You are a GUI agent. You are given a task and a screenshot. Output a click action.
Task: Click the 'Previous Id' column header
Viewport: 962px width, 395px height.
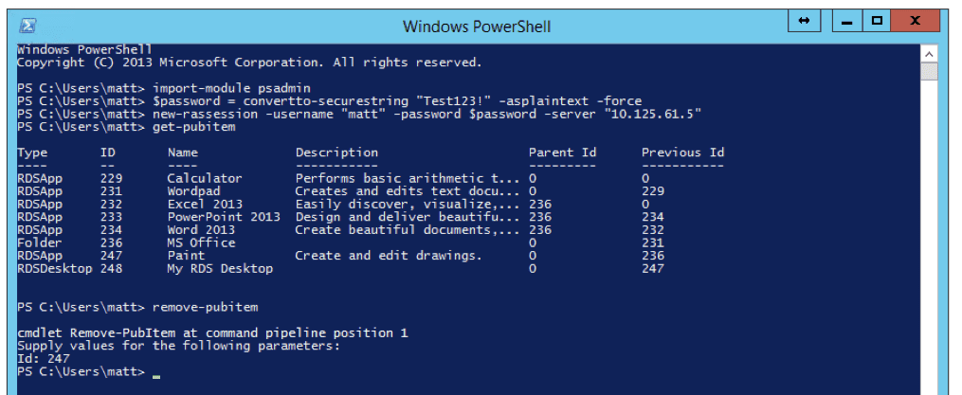point(682,153)
